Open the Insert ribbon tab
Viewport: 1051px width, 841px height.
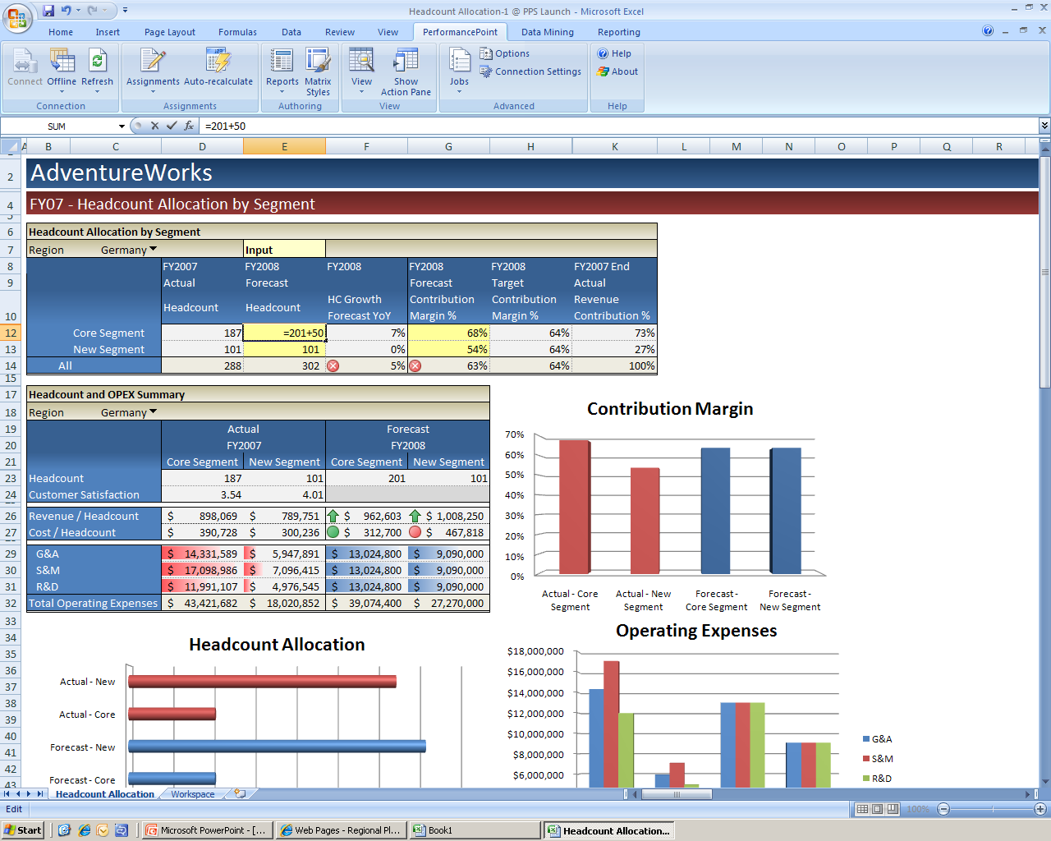click(x=108, y=32)
